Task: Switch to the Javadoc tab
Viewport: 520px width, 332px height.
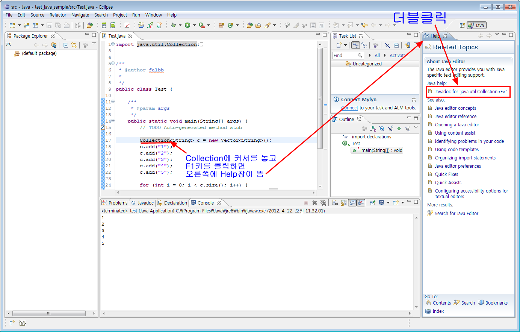Action: click(142, 203)
